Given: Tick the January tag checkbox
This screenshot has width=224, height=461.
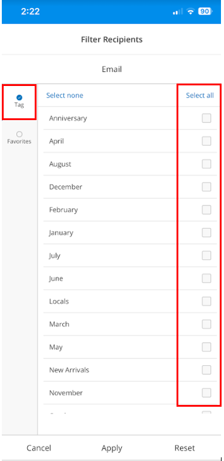Looking at the screenshot, I should tap(206, 233).
